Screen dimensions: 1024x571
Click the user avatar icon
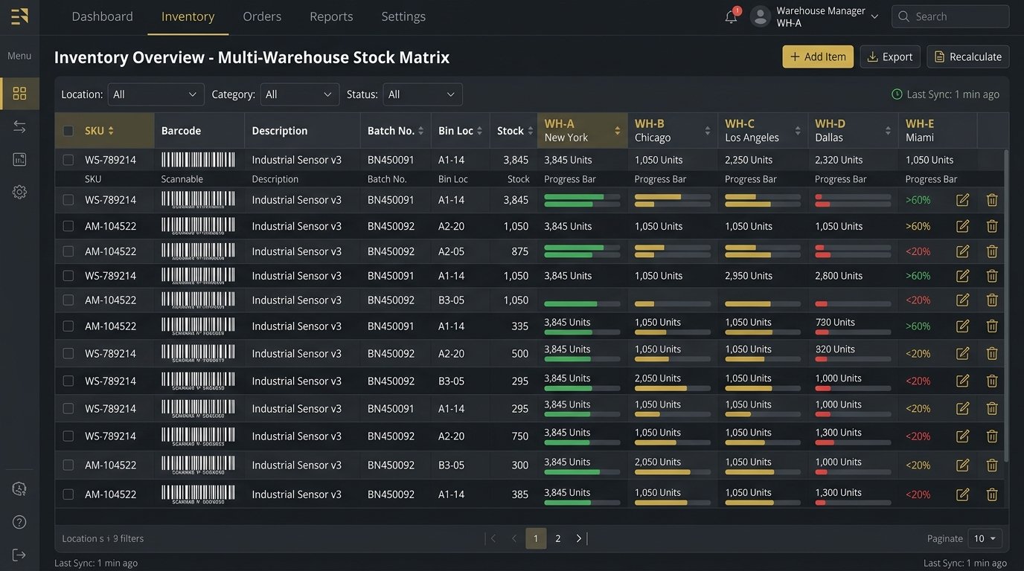[760, 16]
